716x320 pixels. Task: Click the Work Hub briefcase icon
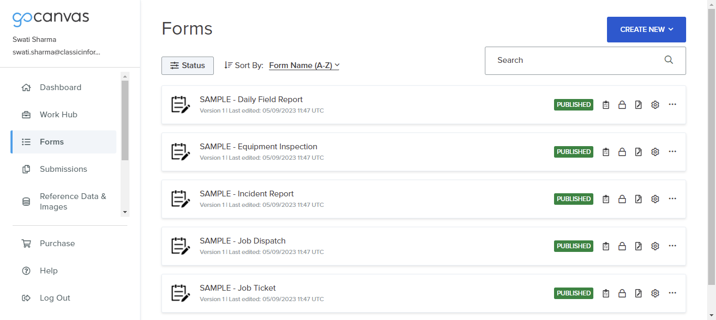[x=26, y=114]
